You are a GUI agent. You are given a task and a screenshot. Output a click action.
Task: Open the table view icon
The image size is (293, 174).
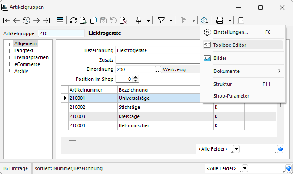coord(60,20)
